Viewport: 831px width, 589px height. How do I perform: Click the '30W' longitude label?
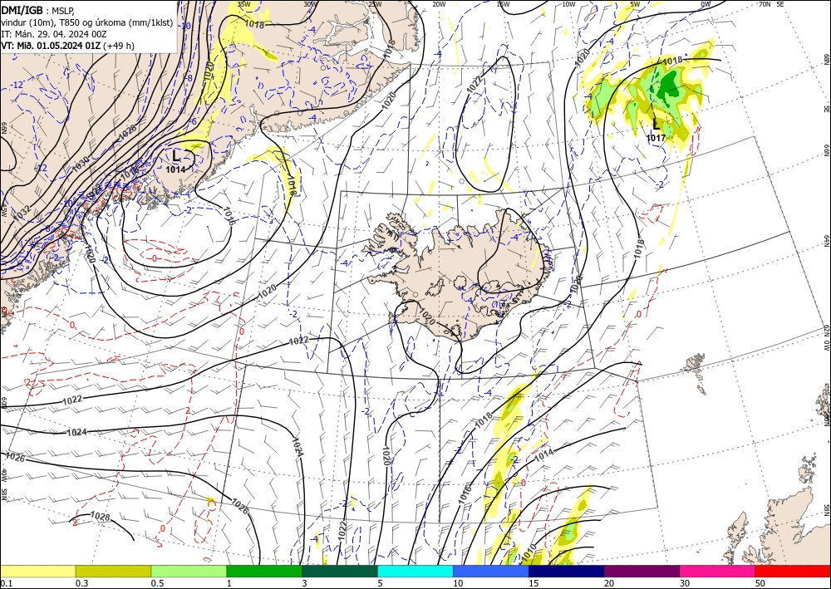[311, 4]
